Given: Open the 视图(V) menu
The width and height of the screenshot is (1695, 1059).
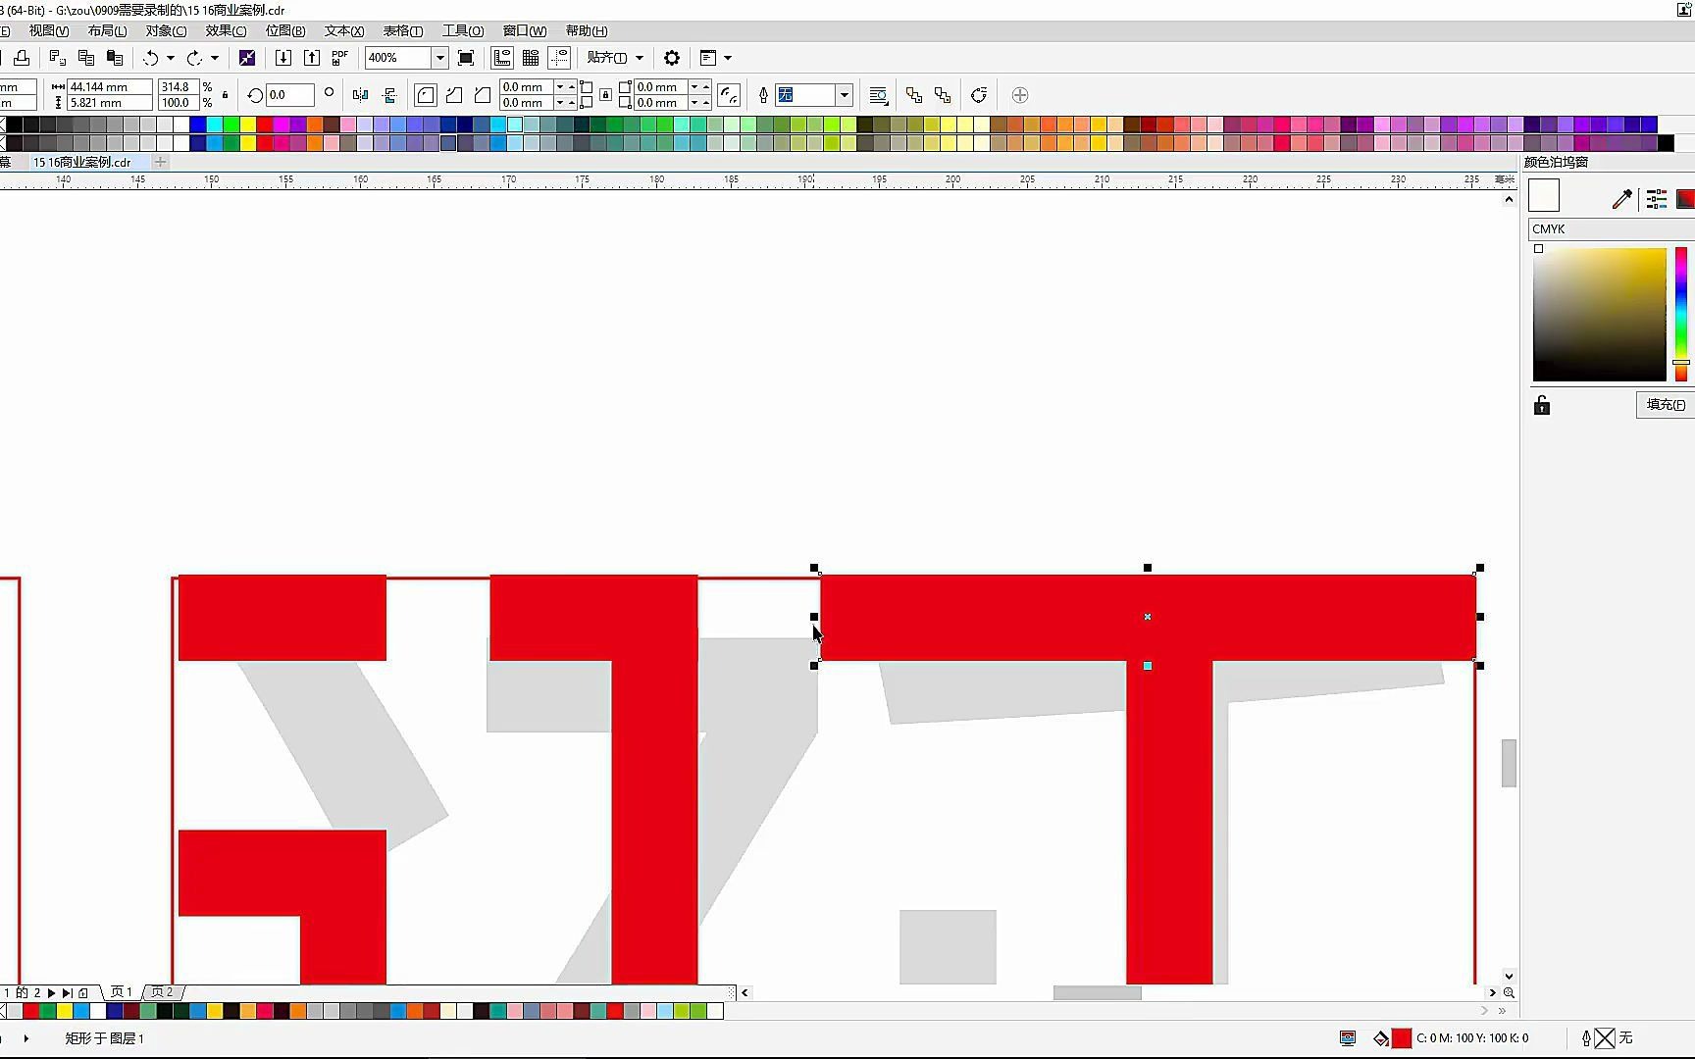Looking at the screenshot, I should point(49,30).
